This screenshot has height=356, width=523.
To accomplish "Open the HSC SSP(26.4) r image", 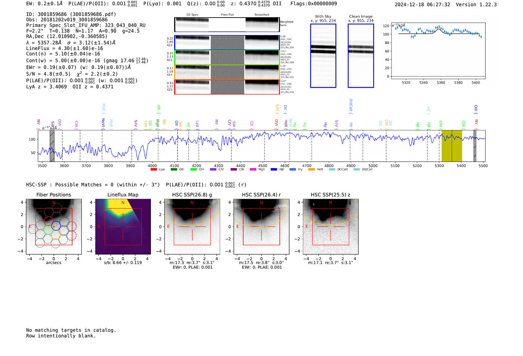I will pos(261,227).
